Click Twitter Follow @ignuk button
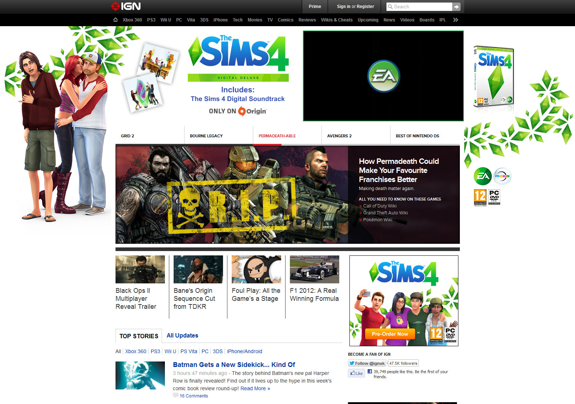 point(367,363)
